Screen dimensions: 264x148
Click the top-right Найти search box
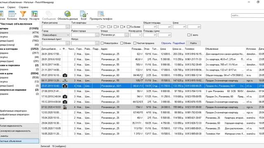247,16
